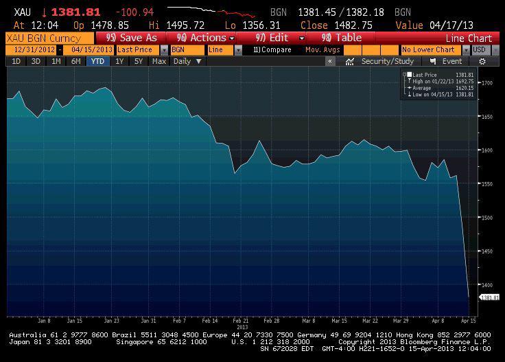Click the XAU BGN Curncy security field
This screenshot has height=362, width=505.
48,38
